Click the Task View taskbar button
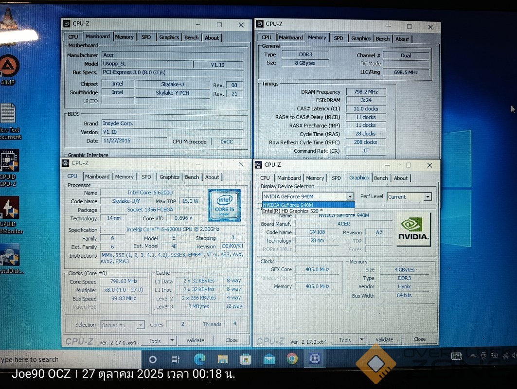The image size is (517, 389). click(x=176, y=359)
